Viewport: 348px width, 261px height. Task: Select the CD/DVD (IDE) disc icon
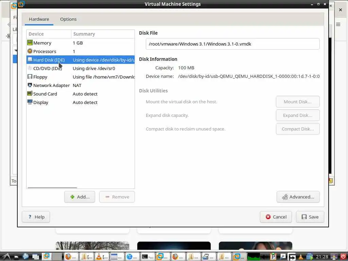[x=30, y=68]
